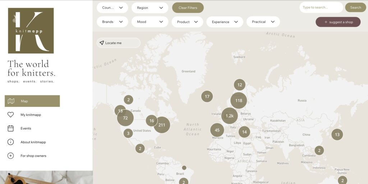368x184 pixels.
Task: Open My knitmapp page
Action: (31, 115)
